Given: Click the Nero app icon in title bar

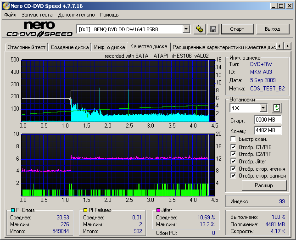Looking at the screenshot, I should (x=5, y=6).
